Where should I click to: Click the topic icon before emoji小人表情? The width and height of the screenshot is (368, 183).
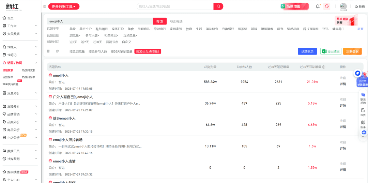[50, 161]
